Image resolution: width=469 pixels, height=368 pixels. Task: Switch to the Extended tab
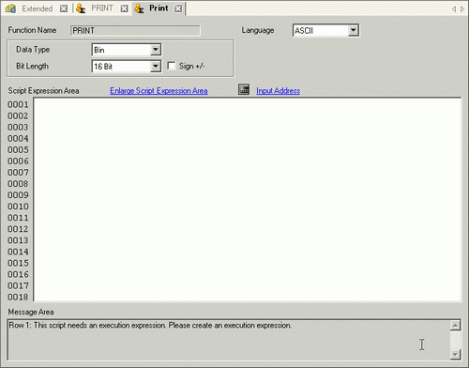[38, 8]
